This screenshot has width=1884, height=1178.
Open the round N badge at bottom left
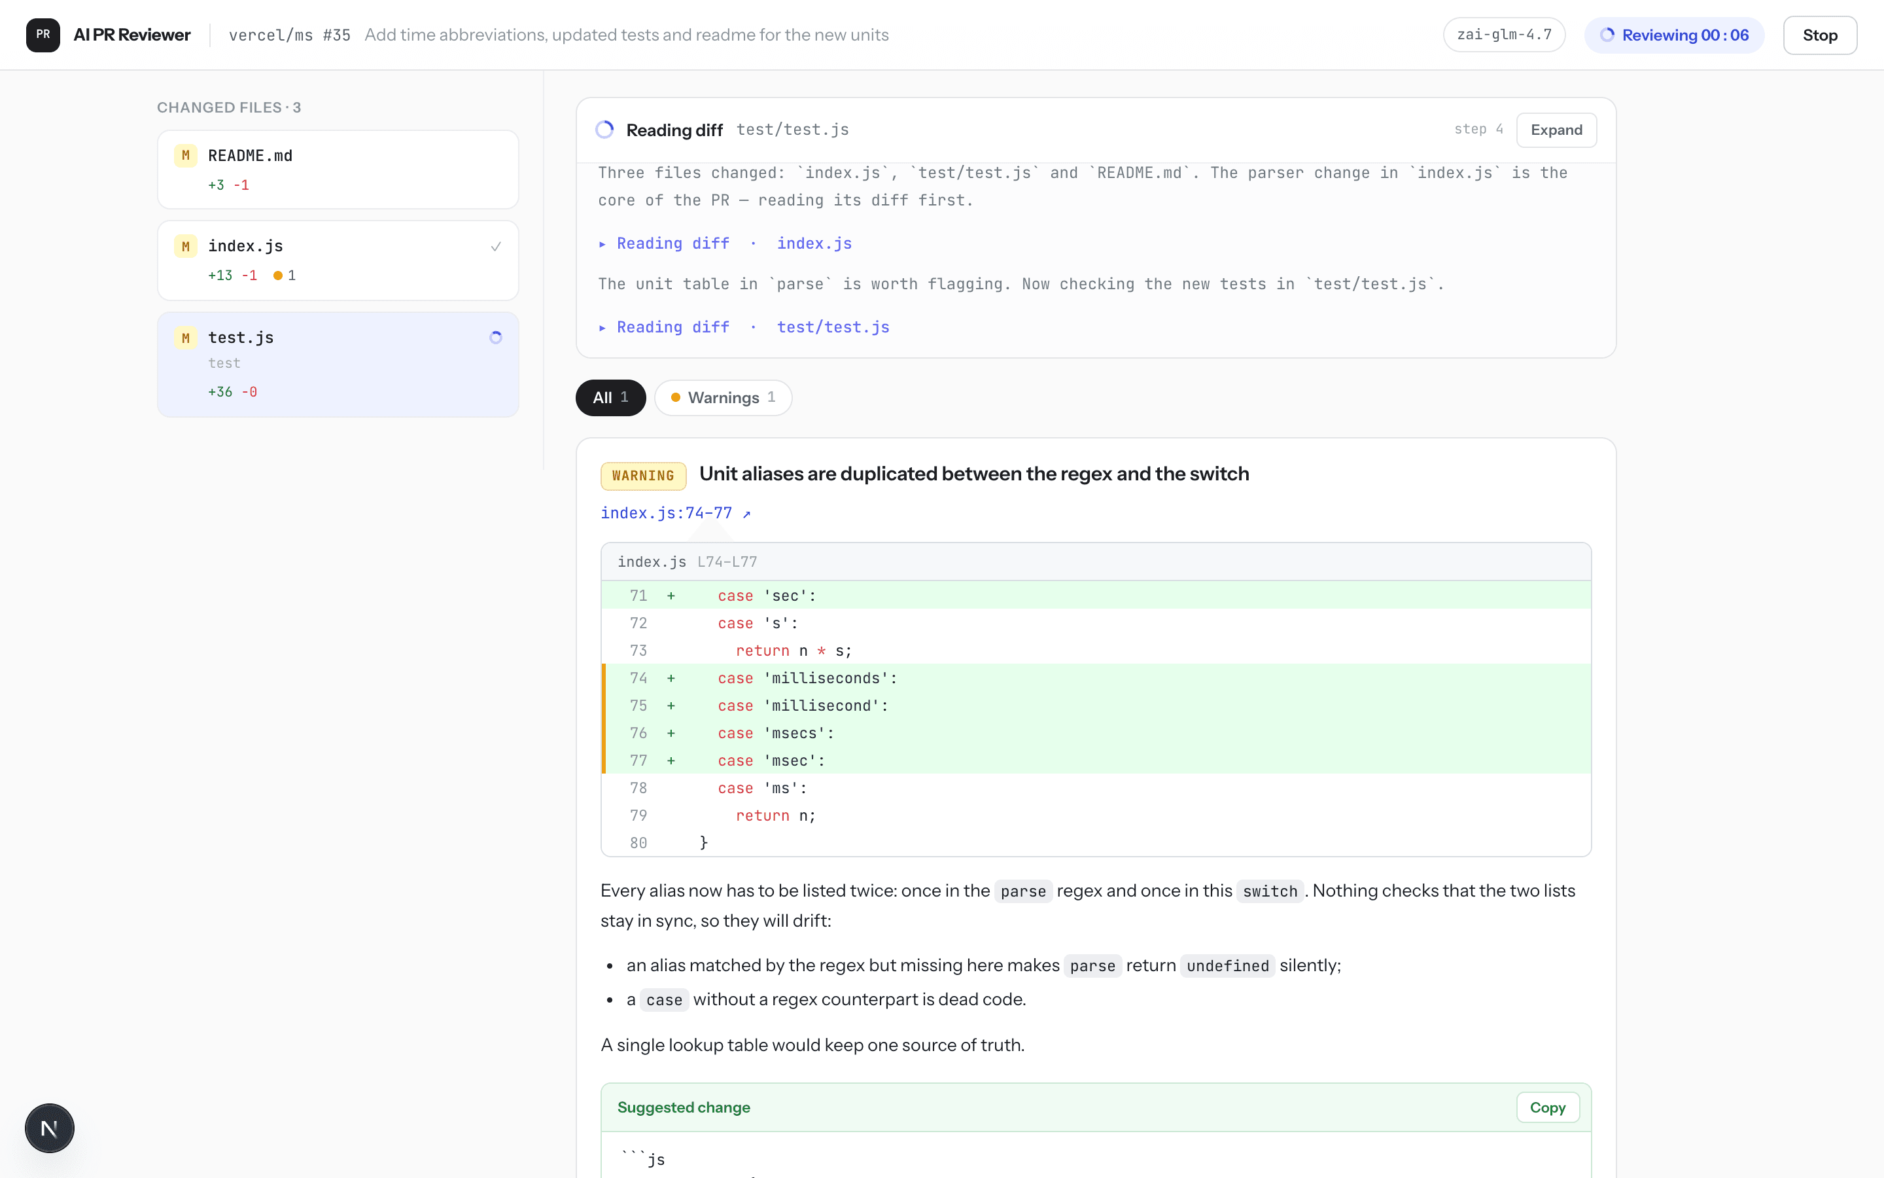click(x=49, y=1128)
